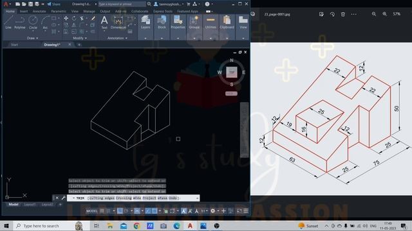Click edit image icon in image viewer
Image resolution: width=412 pixels, height=231 pixels.
(321, 14)
